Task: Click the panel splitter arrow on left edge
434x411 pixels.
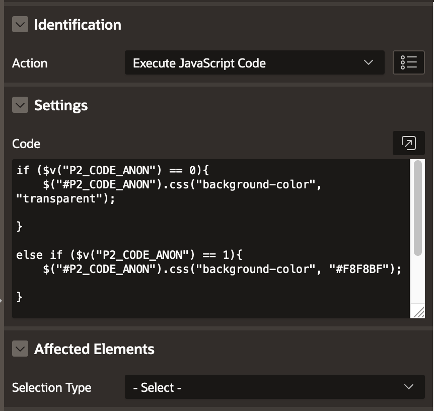Action: coord(2,301)
